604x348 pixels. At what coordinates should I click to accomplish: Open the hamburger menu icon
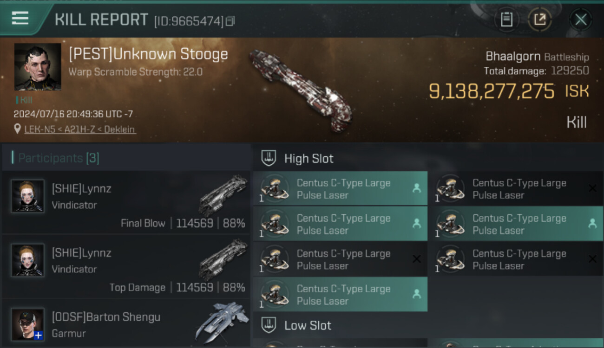pos(20,18)
